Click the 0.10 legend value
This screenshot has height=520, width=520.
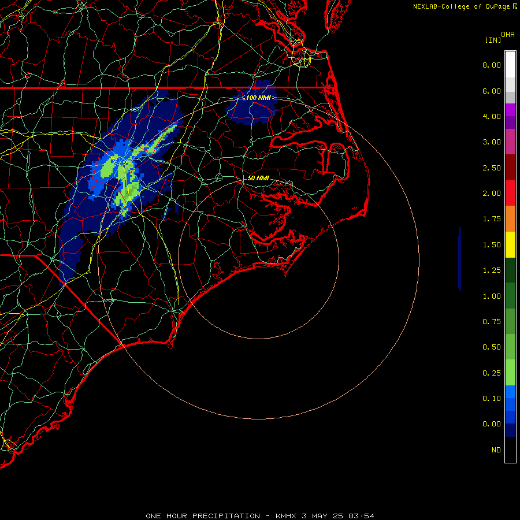(492, 399)
